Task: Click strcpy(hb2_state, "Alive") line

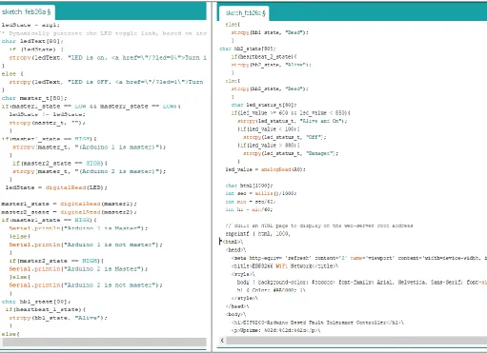Action: (x=272, y=65)
